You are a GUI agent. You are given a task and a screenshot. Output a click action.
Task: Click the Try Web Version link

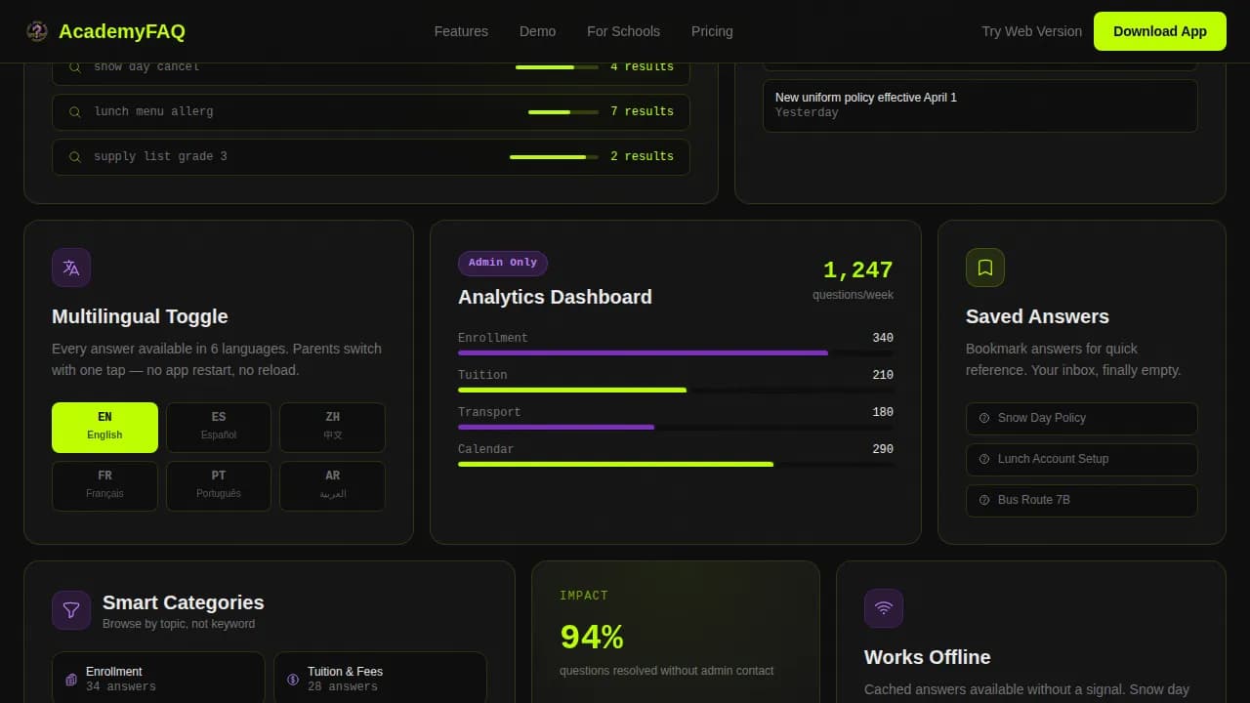click(1031, 31)
